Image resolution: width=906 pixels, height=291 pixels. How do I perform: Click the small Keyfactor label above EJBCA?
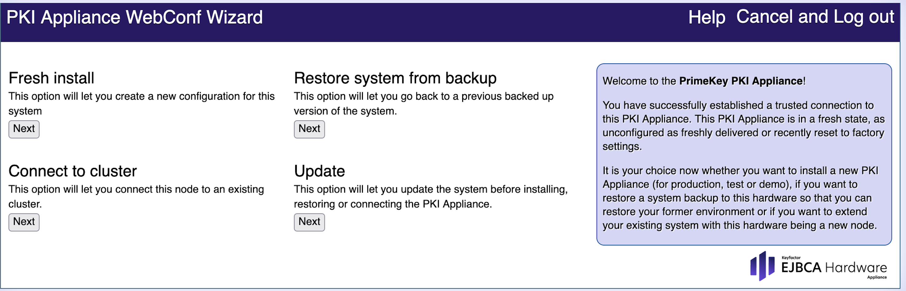791,257
